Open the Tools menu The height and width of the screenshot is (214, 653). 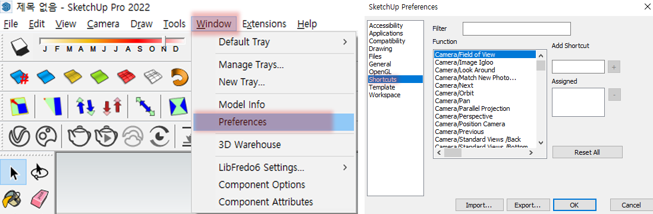coord(174,24)
